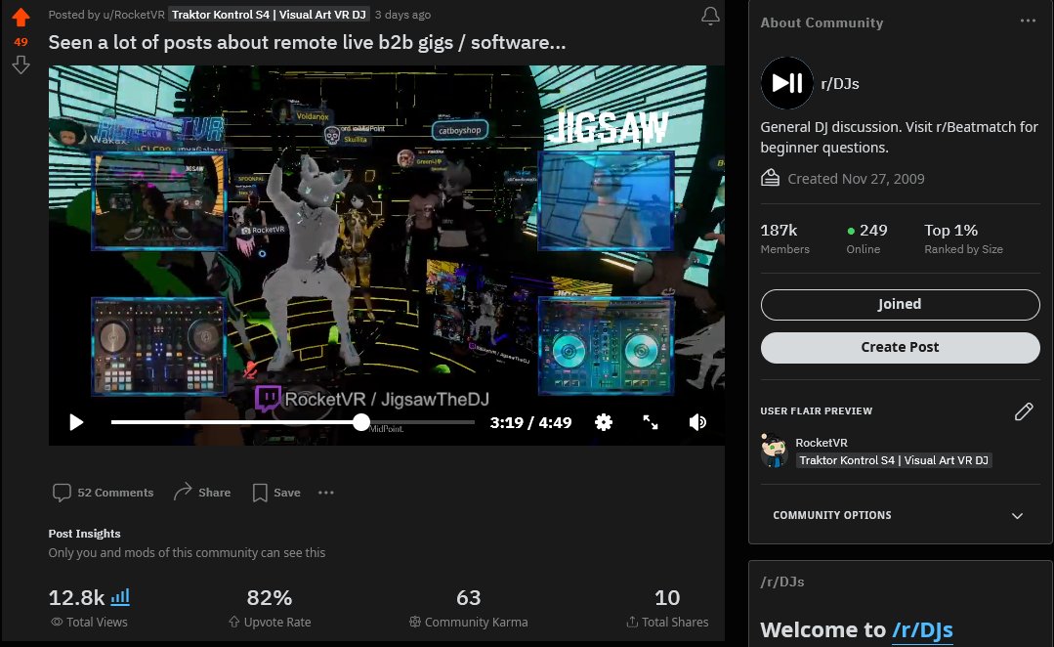Click the Joined button
The image size is (1054, 647).
pyautogui.click(x=900, y=305)
